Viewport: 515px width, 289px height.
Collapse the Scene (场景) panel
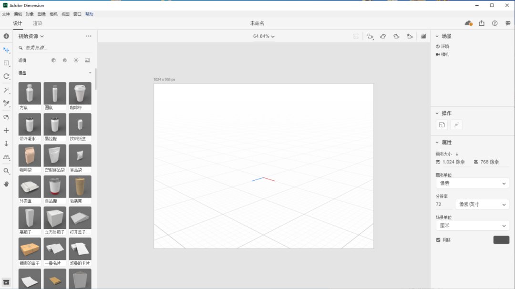[x=437, y=36]
